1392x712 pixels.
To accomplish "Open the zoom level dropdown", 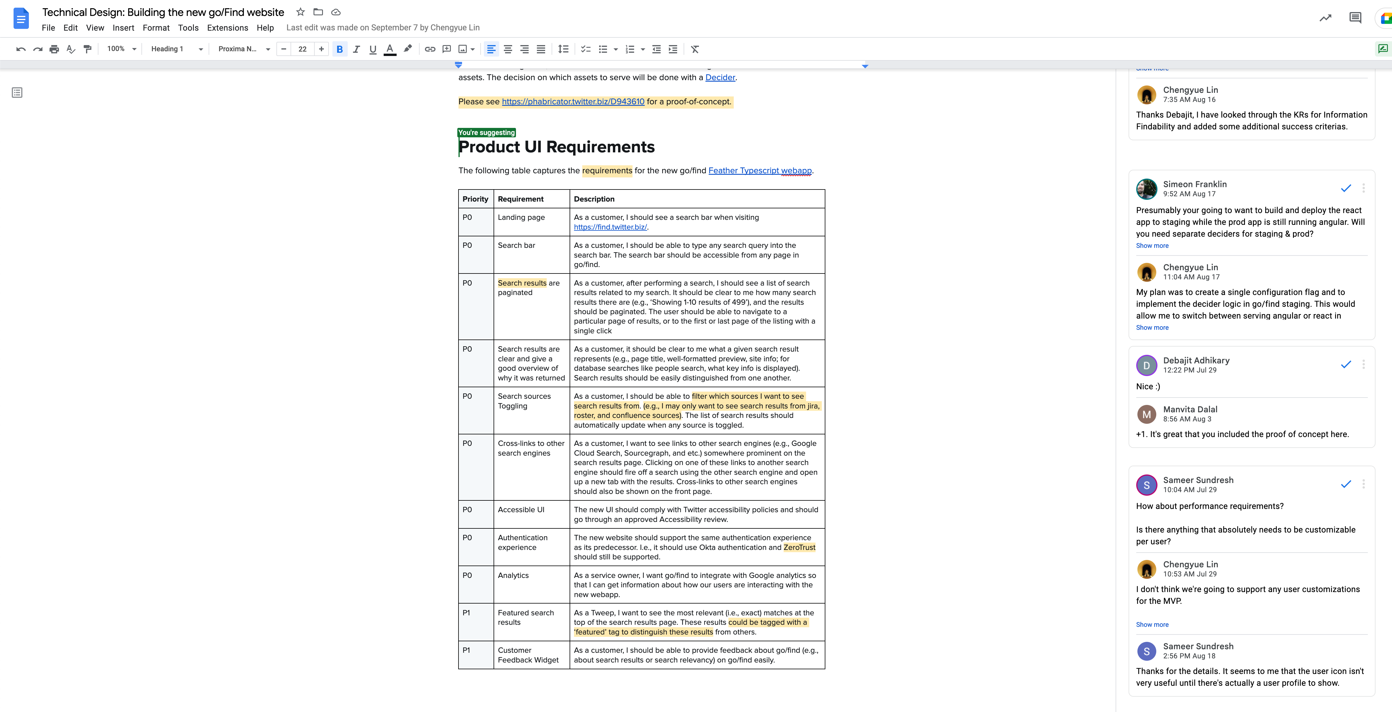I will (122, 49).
